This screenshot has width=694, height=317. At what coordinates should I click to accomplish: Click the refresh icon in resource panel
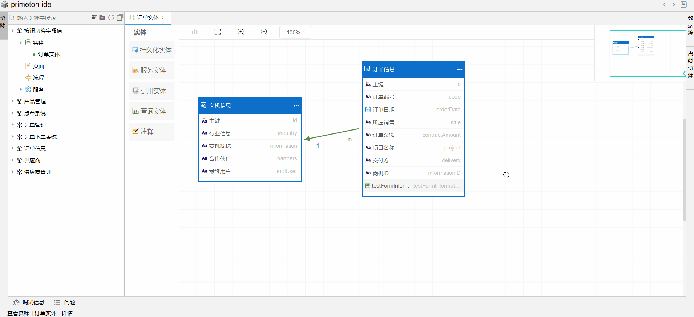(111, 17)
